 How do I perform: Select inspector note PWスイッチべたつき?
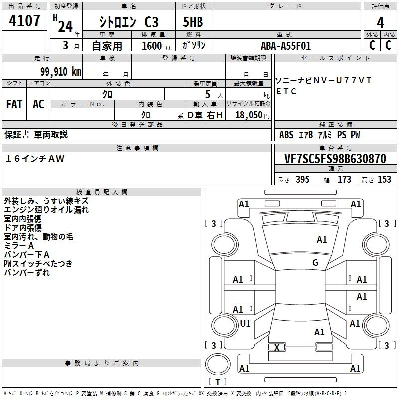coord(38,264)
